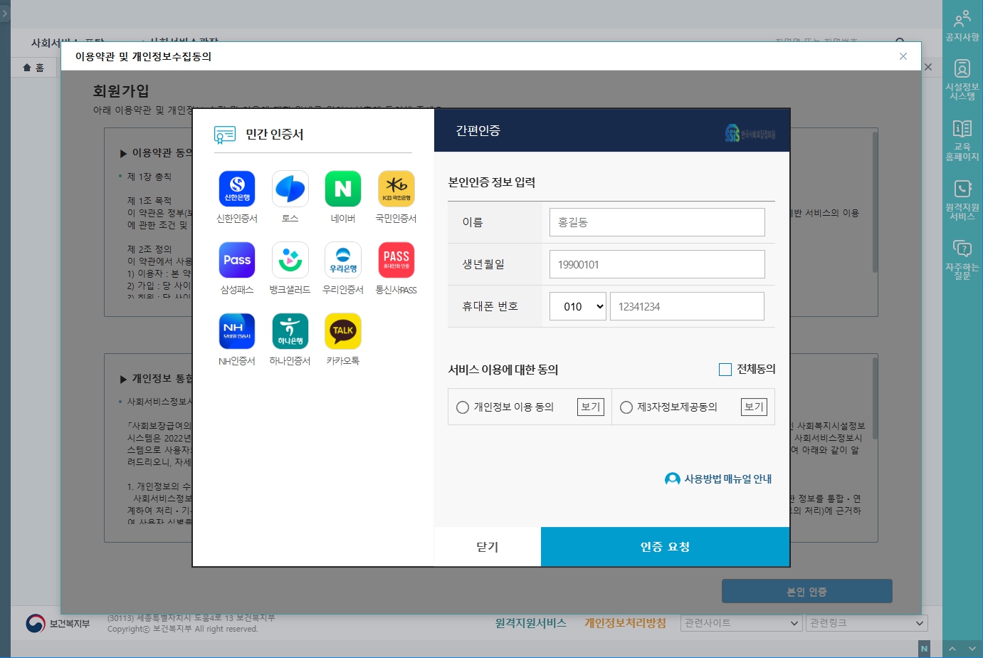Choose 카카오톡 authentication icon
This screenshot has width=983, height=658.
[x=343, y=331]
